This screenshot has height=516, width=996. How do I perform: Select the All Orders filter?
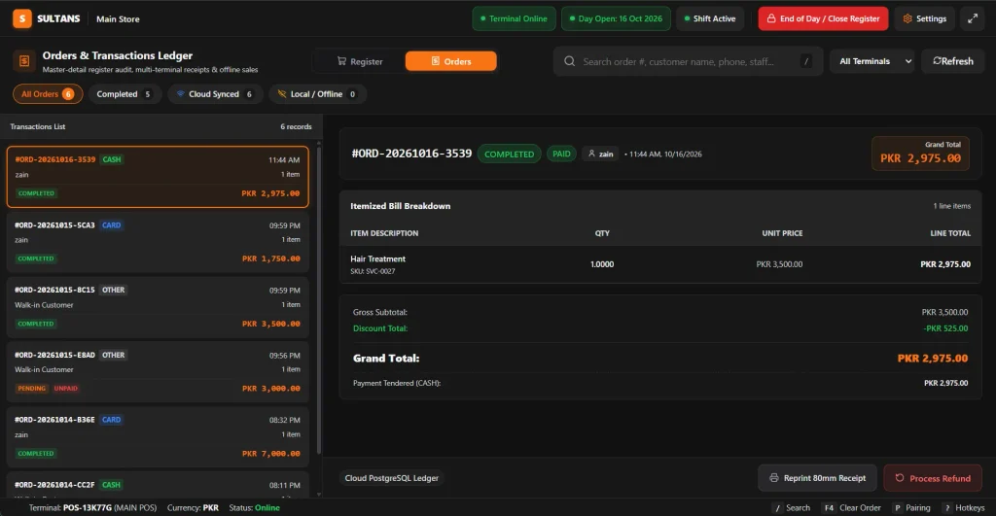point(48,94)
